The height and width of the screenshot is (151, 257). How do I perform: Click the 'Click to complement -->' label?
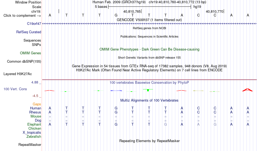(x=22, y=16)
